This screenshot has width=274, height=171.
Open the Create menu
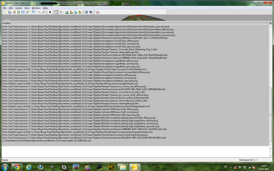point(18,8)
